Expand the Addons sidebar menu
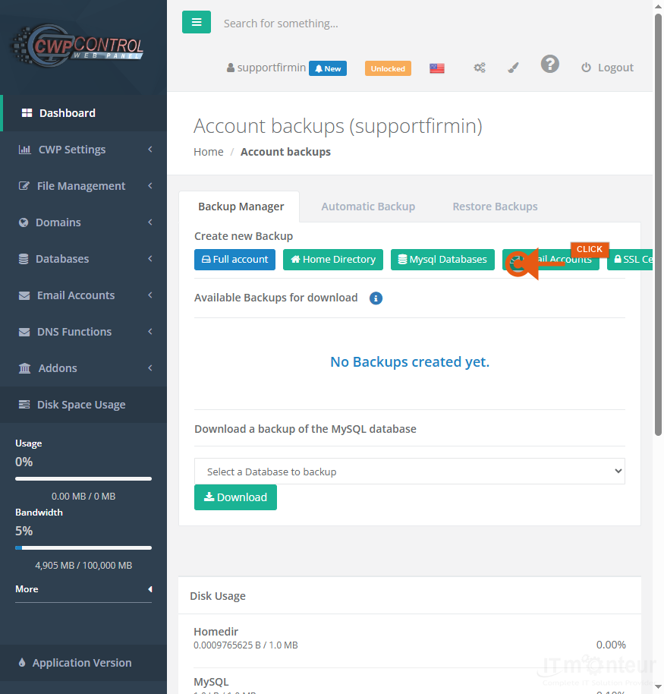Viewport: 664px width, 694px height. 83,368
